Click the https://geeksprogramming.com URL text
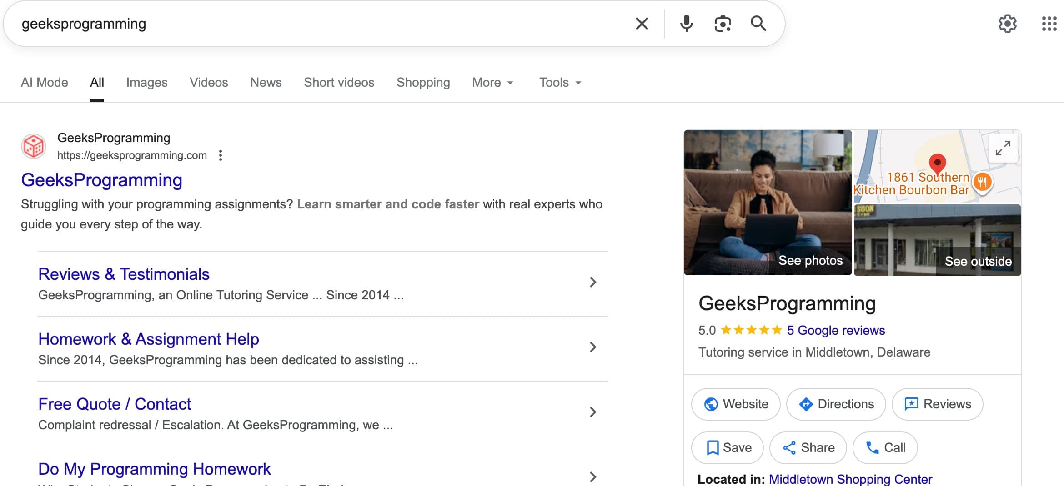The height and width of the screenshot is (486, 1064). pos(132,155)
